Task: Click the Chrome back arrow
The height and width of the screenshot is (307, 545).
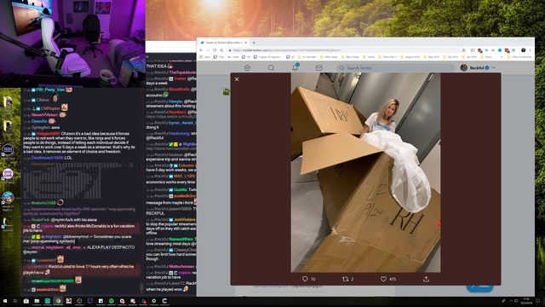Action: [201, 50]
